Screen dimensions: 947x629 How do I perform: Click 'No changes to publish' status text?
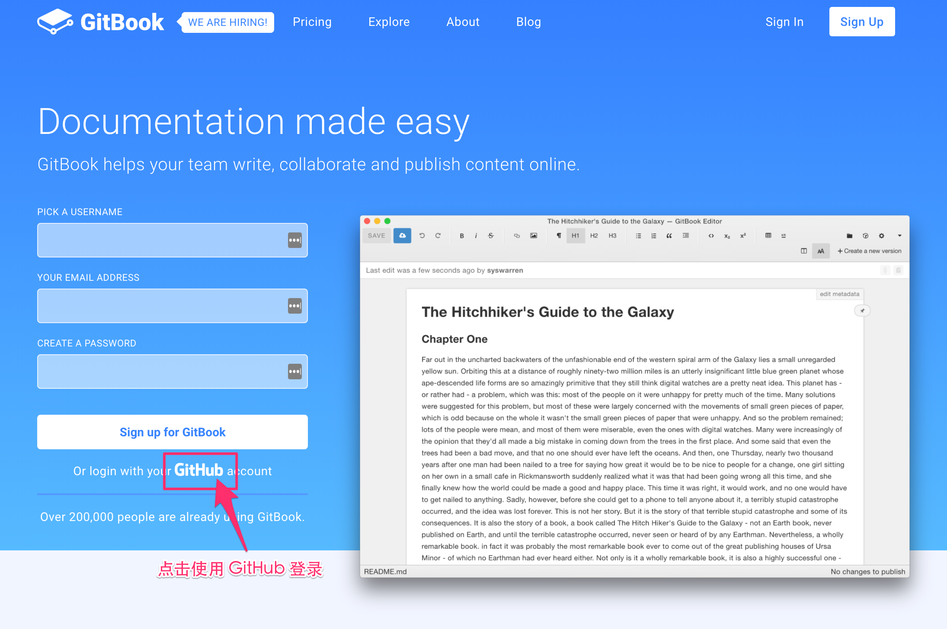tap(868, 572)
